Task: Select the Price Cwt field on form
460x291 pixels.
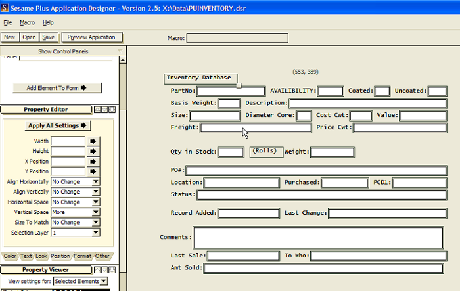Action: [x=400, y=128]
